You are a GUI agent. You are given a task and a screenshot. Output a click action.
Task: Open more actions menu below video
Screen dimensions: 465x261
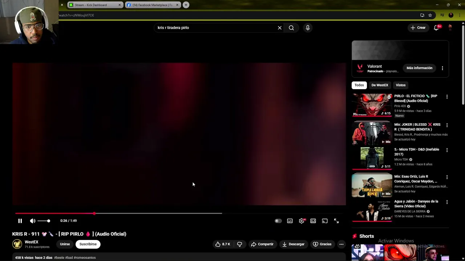[341, 244]
